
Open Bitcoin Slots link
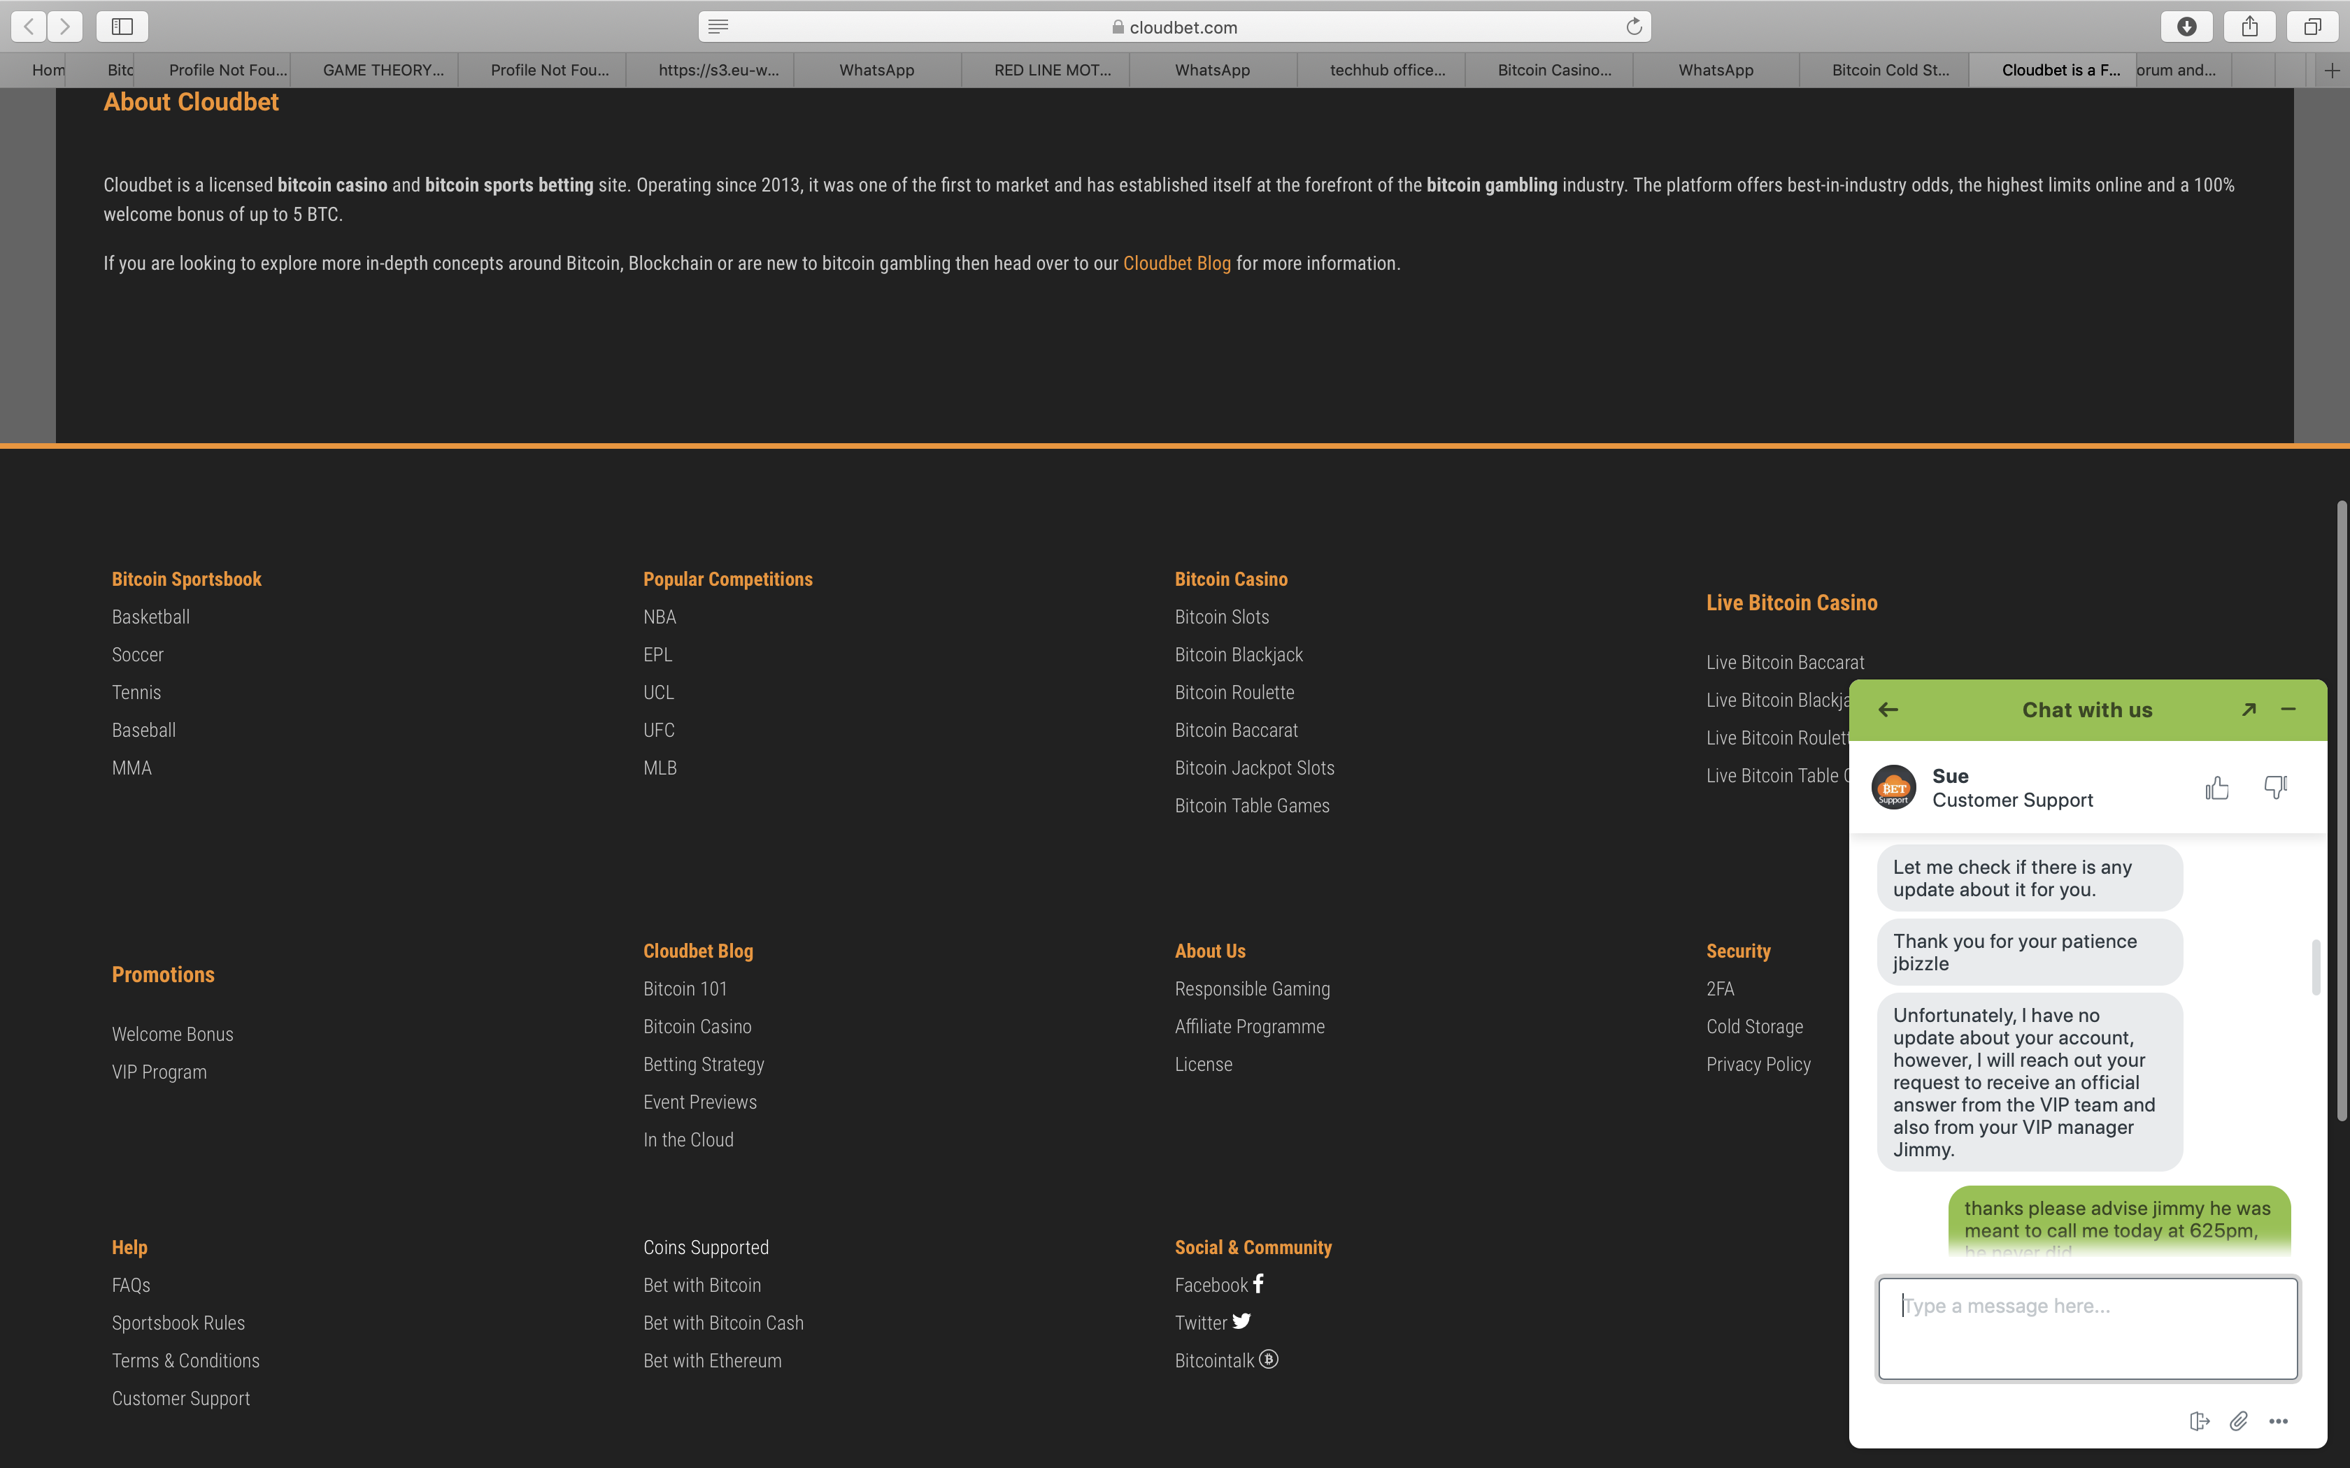click(x=1222, y=617)
